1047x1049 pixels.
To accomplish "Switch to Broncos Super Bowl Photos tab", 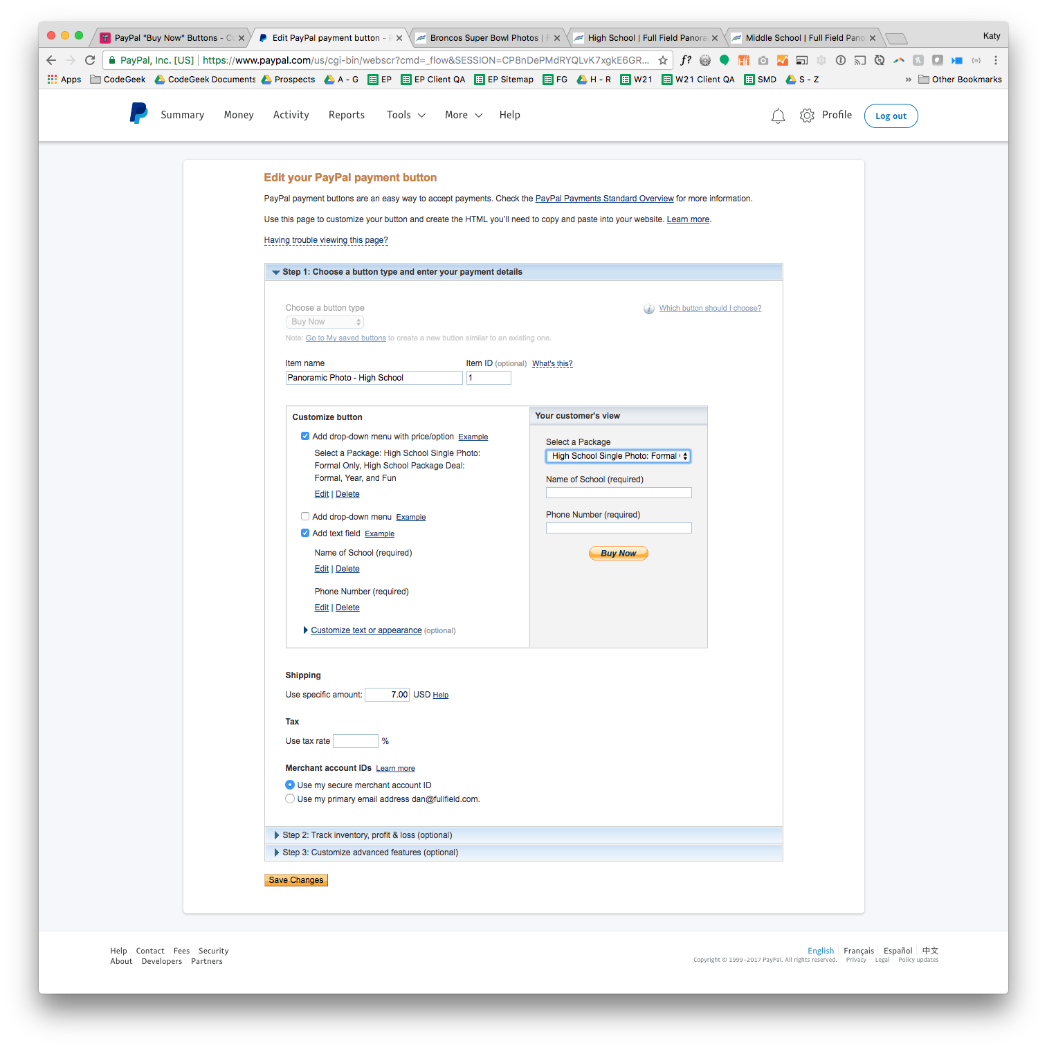I will pyautogui.click(x=488, y=38).
